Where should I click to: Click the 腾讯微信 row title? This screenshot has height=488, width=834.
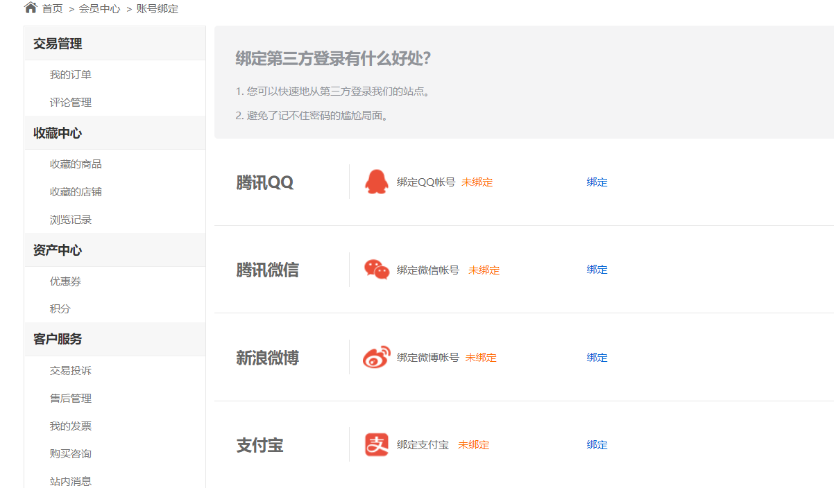pos(267,270)
